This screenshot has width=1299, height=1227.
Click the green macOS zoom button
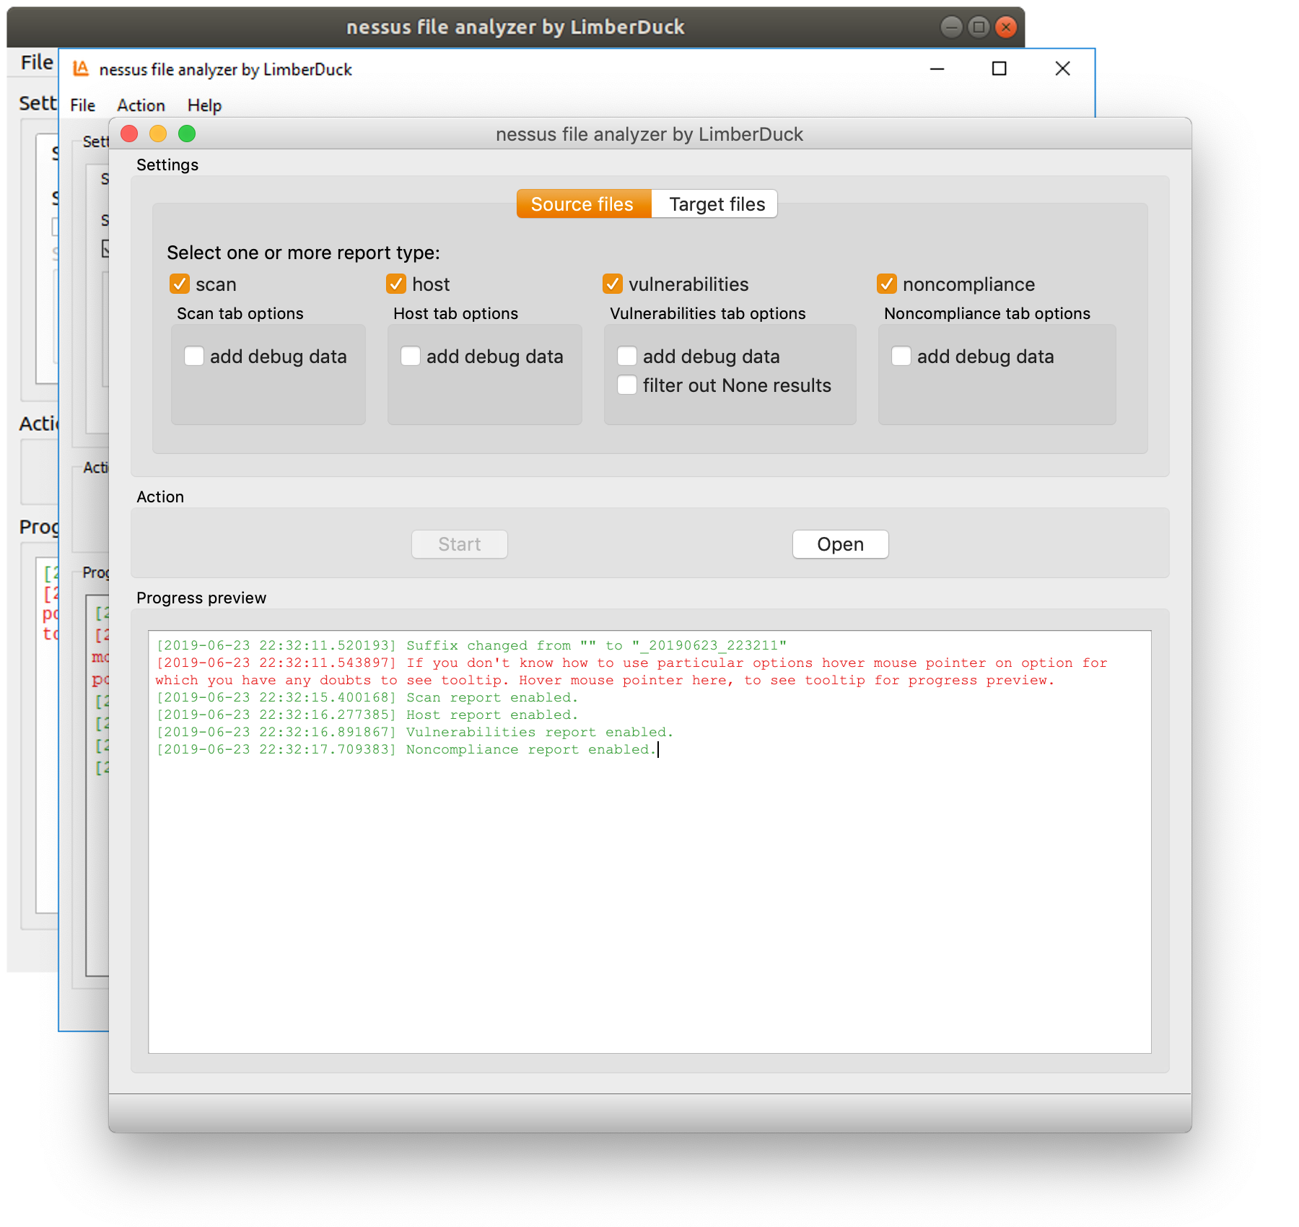187,134
